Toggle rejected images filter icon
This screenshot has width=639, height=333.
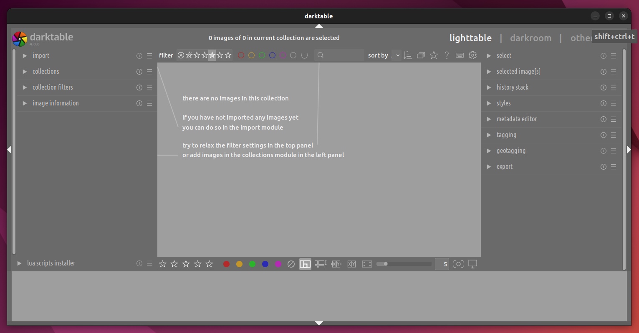pyautogui.click(x=181, y=55)
